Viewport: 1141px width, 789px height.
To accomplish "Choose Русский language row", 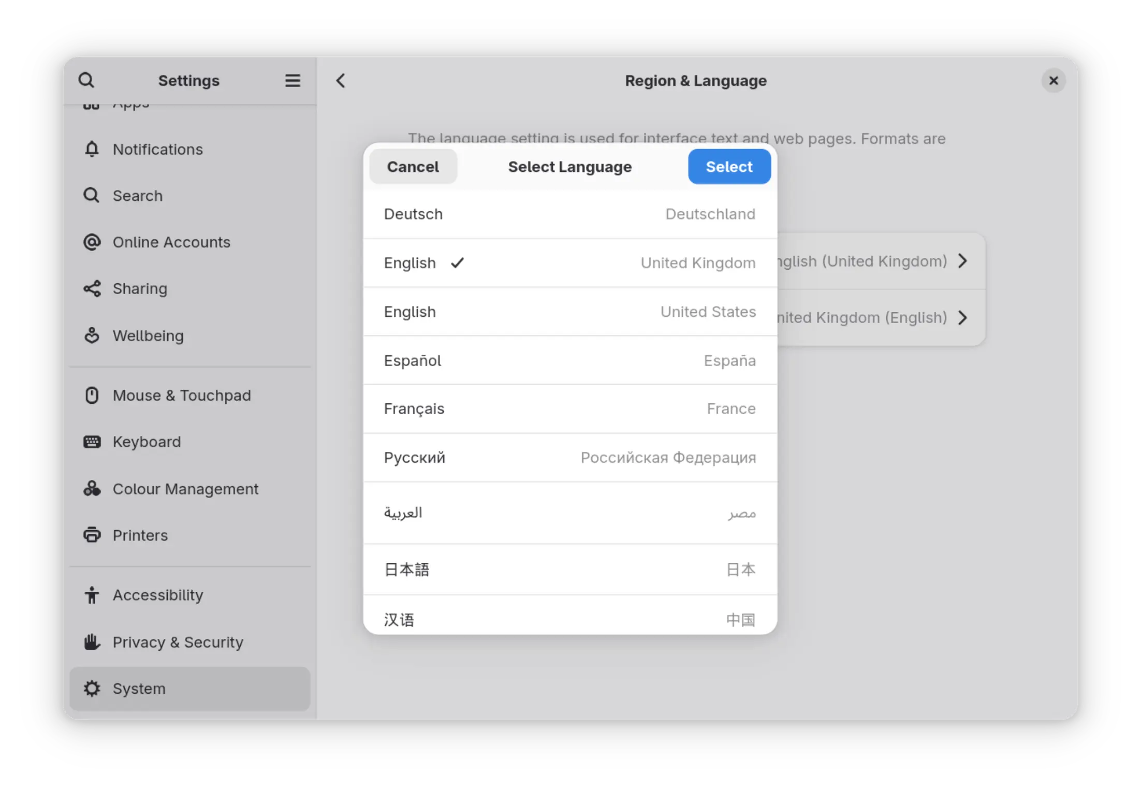I will 569,458.
